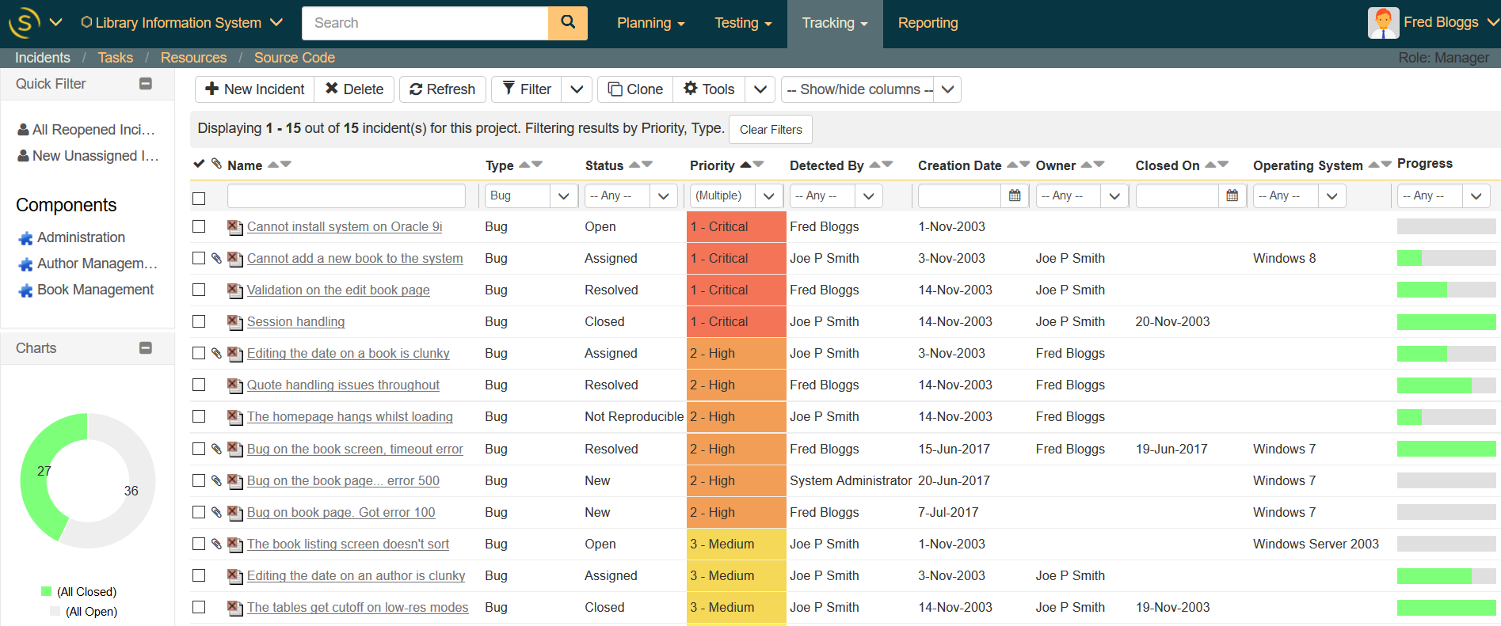Switch to the Tasks tab

pyautogui.click(x=115, y=58)
